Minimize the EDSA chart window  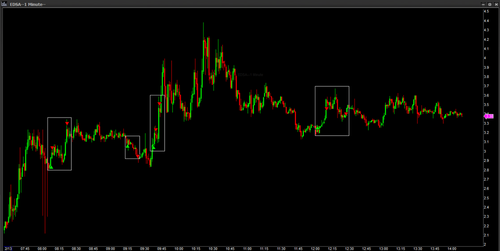tap(483, 4)
